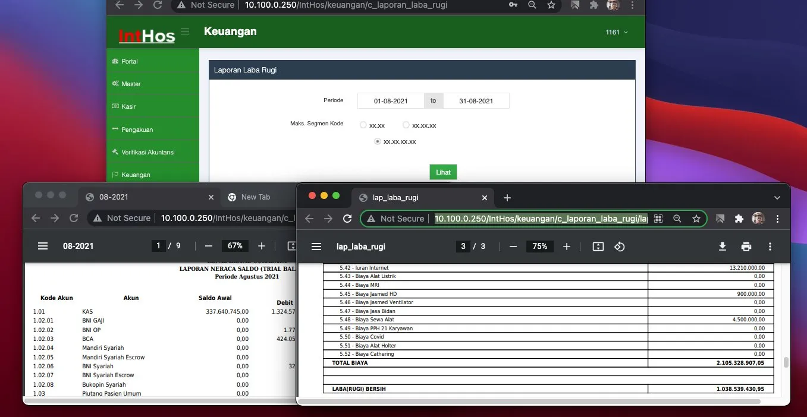Zoom in on the lap_laba_rugi PDF
Image resolution: width=807 pixels, height=417 pixels.
click(567, 247)
